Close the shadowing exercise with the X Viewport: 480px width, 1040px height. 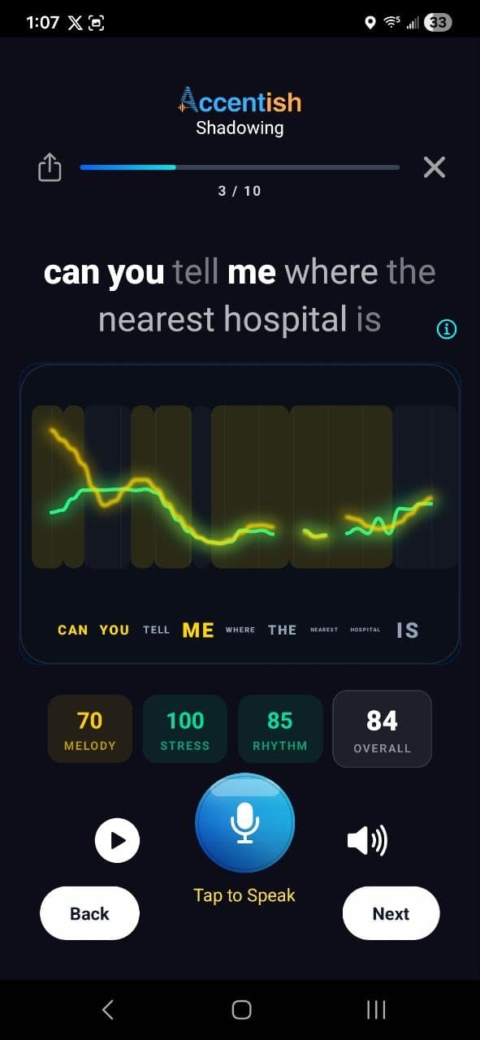435,167
